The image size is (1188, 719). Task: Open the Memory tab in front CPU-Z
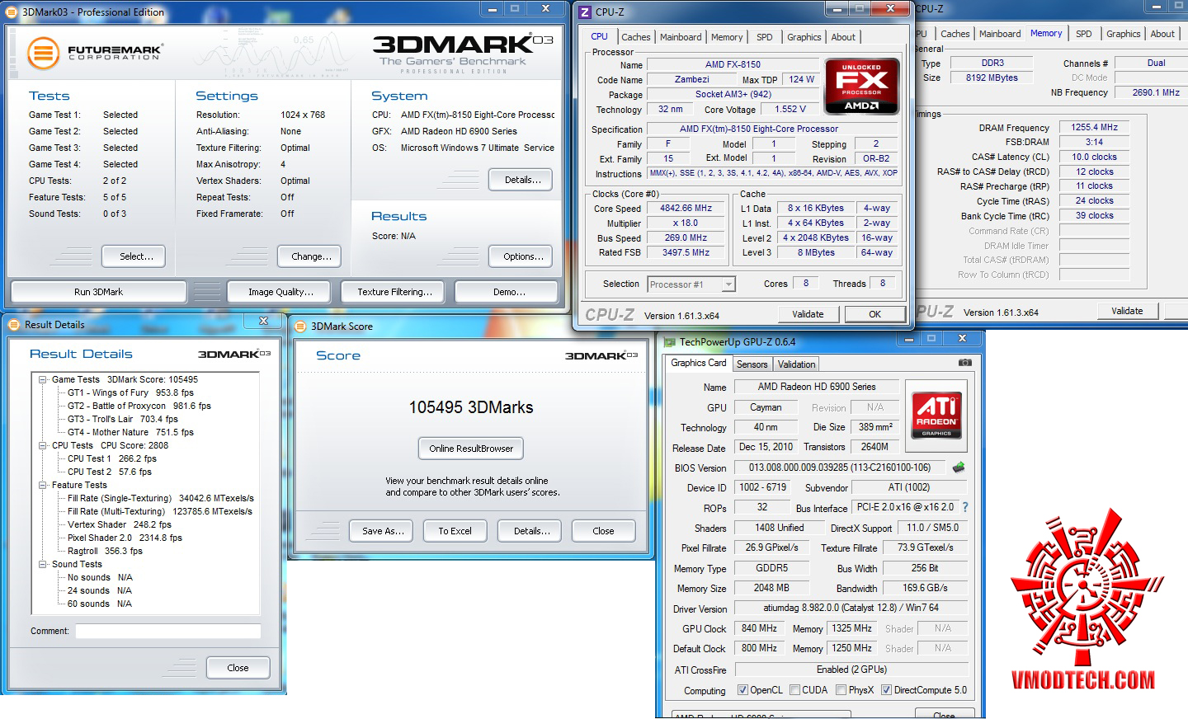[x=727, y=37]
